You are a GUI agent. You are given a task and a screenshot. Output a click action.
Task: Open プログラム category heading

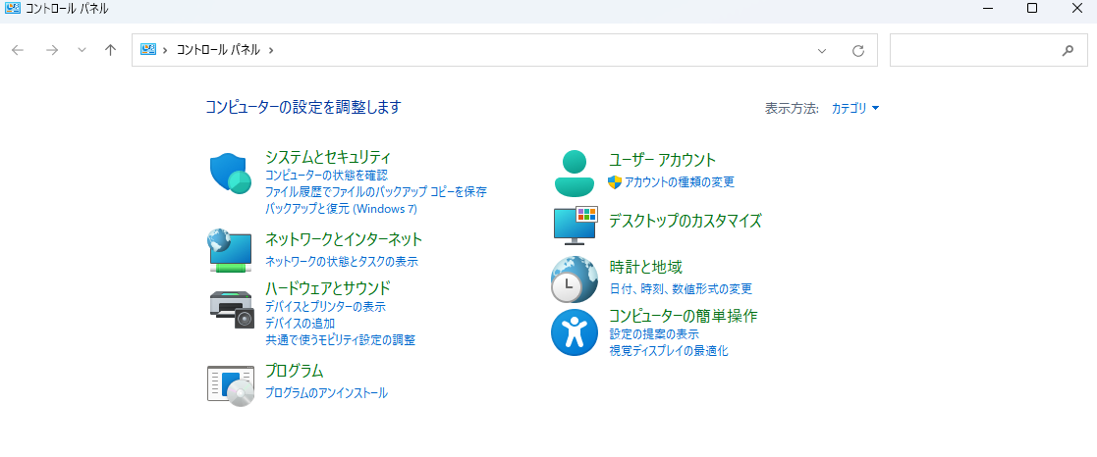point(294,371)
